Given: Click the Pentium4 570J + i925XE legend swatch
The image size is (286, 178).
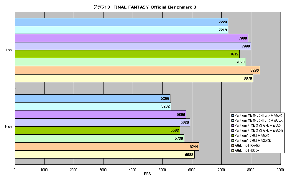Looking at the screenshot, I should [233, 141].
